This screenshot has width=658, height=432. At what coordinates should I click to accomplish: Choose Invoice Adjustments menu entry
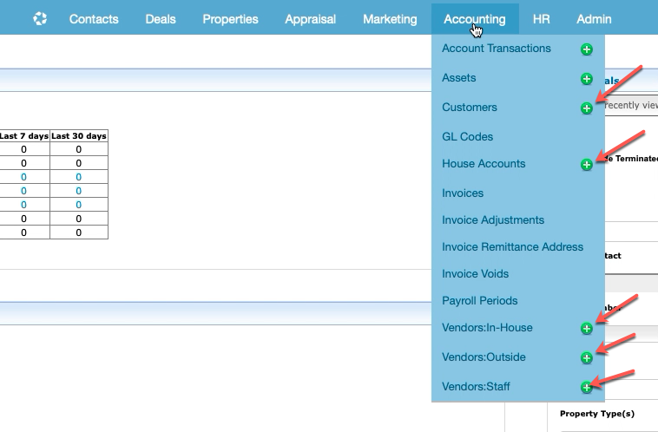click(x=493, y=219)
